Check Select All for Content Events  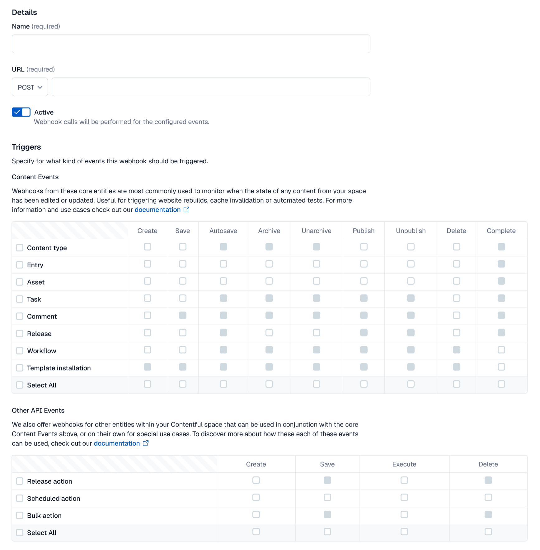[19, 385]
